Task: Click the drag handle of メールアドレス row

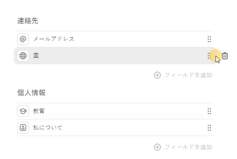Action: (x=209, y=39)
